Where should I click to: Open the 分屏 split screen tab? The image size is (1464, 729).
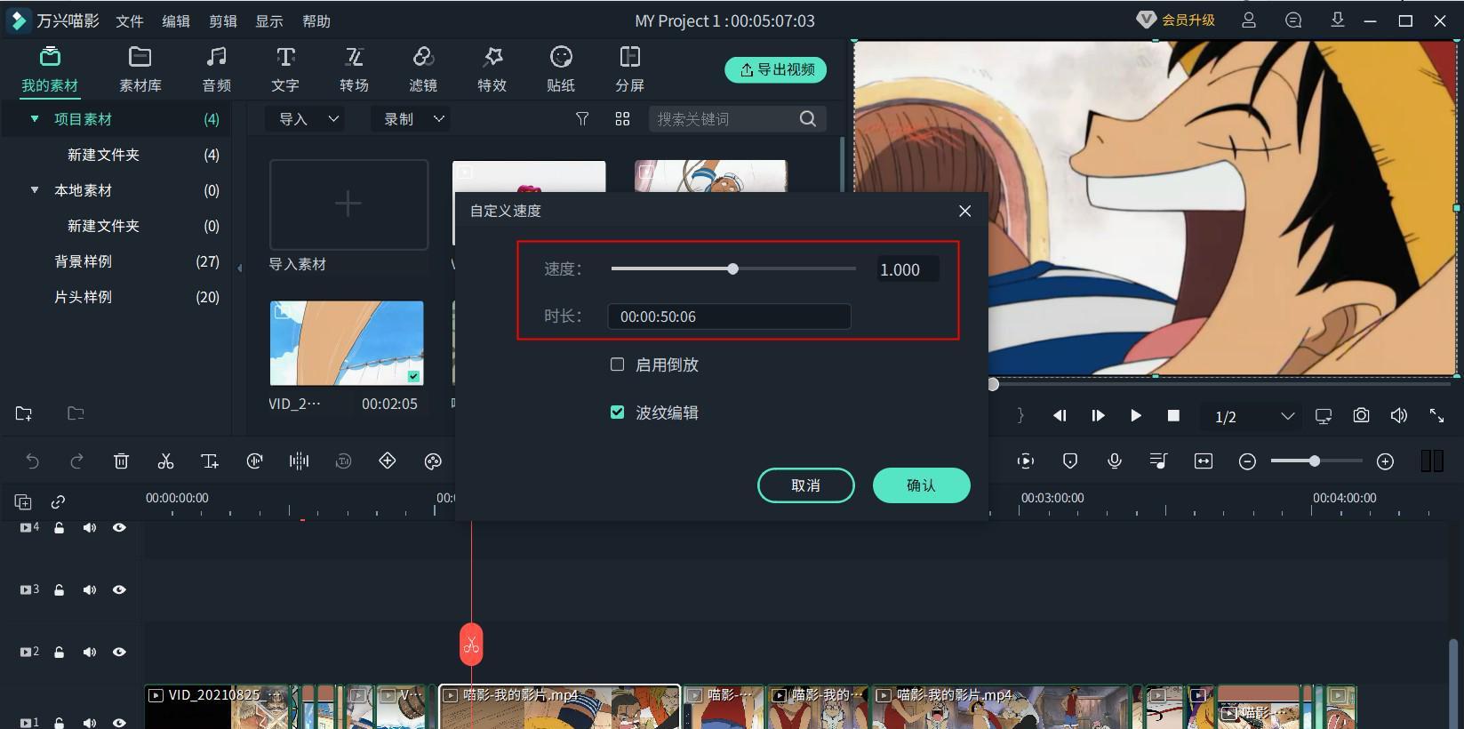629,69
